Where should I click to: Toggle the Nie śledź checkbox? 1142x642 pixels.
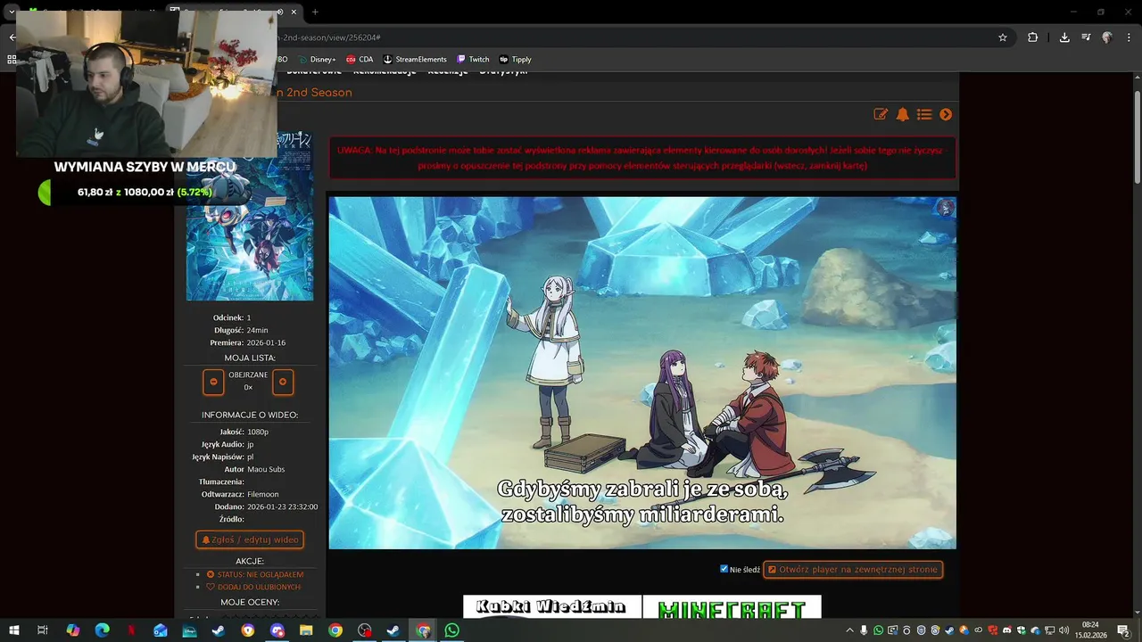(x=724, y=569)
